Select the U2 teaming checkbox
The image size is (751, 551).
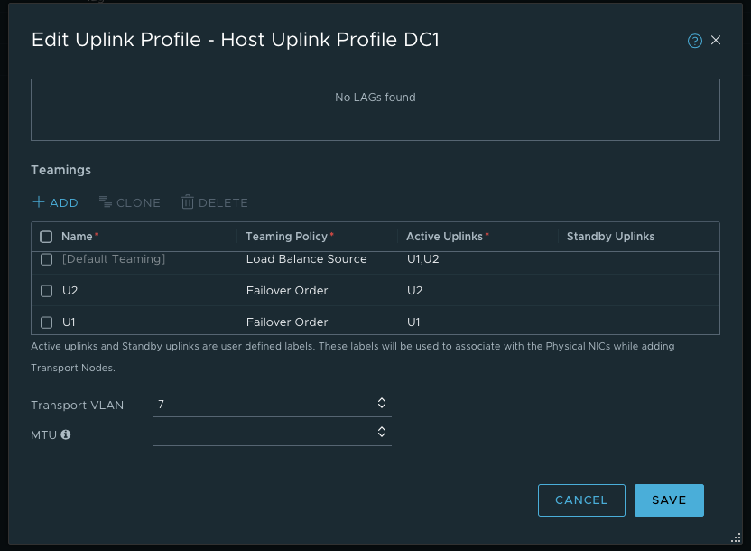[x=47, y=291]
